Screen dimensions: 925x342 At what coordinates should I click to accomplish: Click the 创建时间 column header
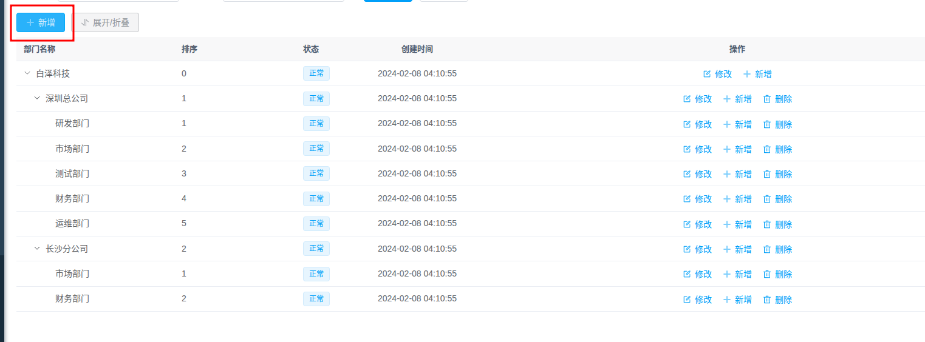tap(417, 49)
